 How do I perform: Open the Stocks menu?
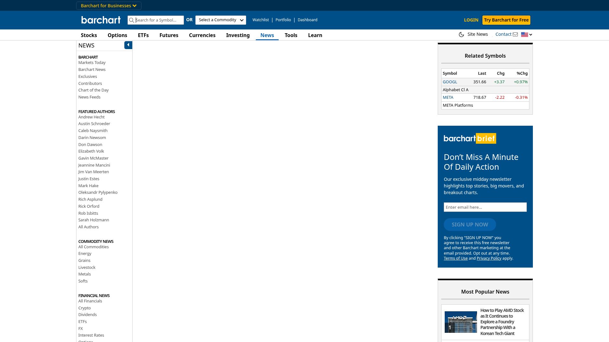(x=89, y=35)
